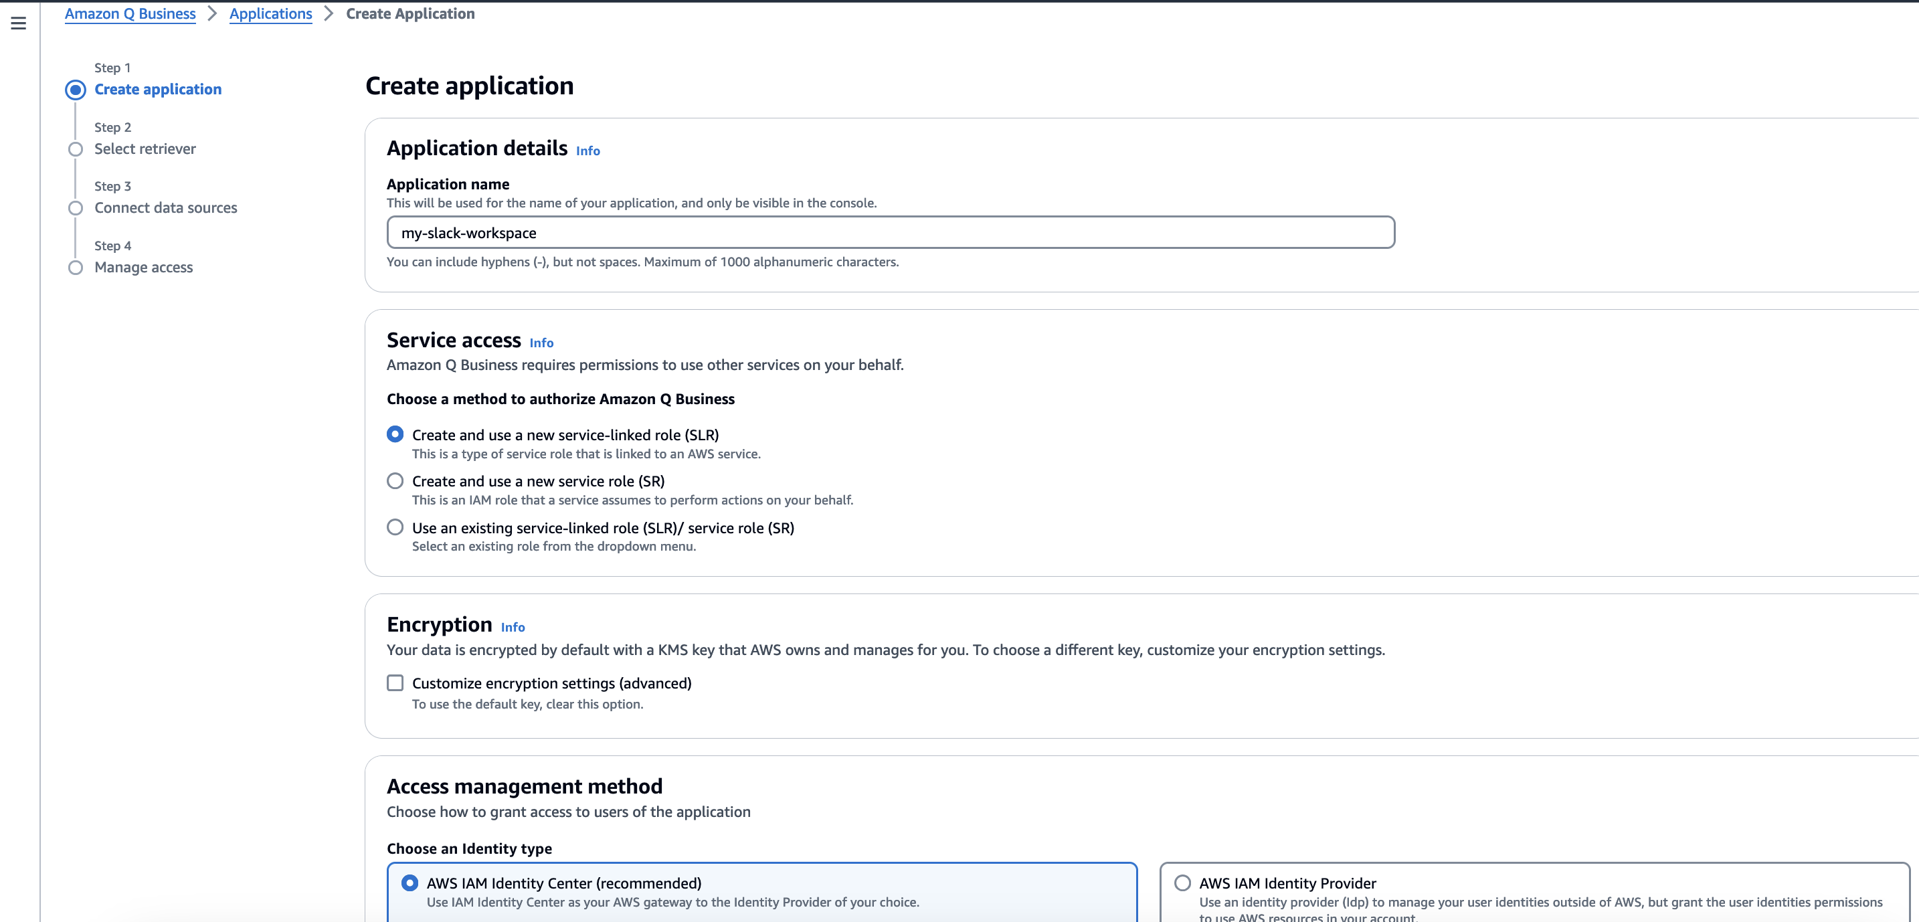Click Select retriever step label
The height and width of the screenshot is (922, 1919).
click(145, 149)
